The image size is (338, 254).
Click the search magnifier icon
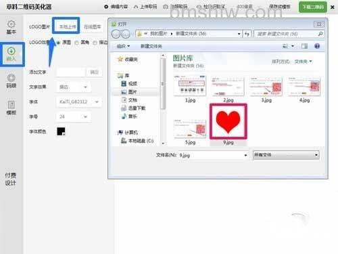320,34
